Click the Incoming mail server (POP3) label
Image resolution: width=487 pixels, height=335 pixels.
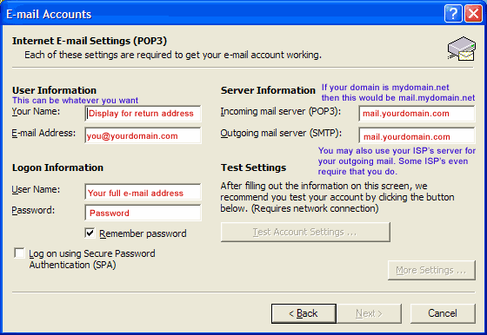coord(280,112)
